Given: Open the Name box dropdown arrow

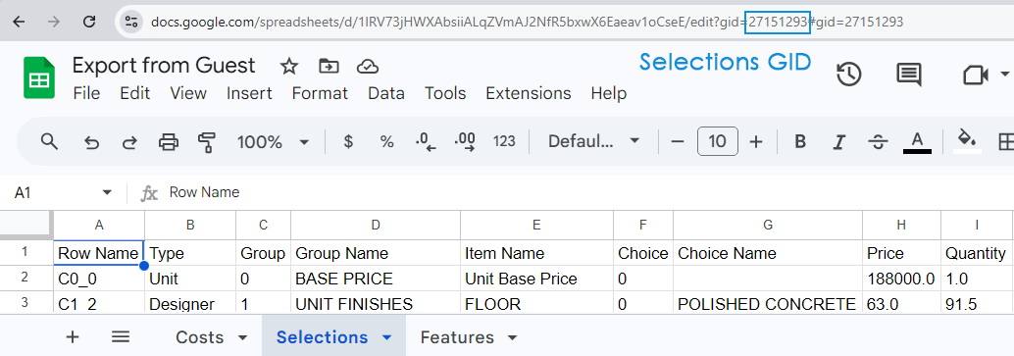Looking at the screenshot, I should click(107, 193).
